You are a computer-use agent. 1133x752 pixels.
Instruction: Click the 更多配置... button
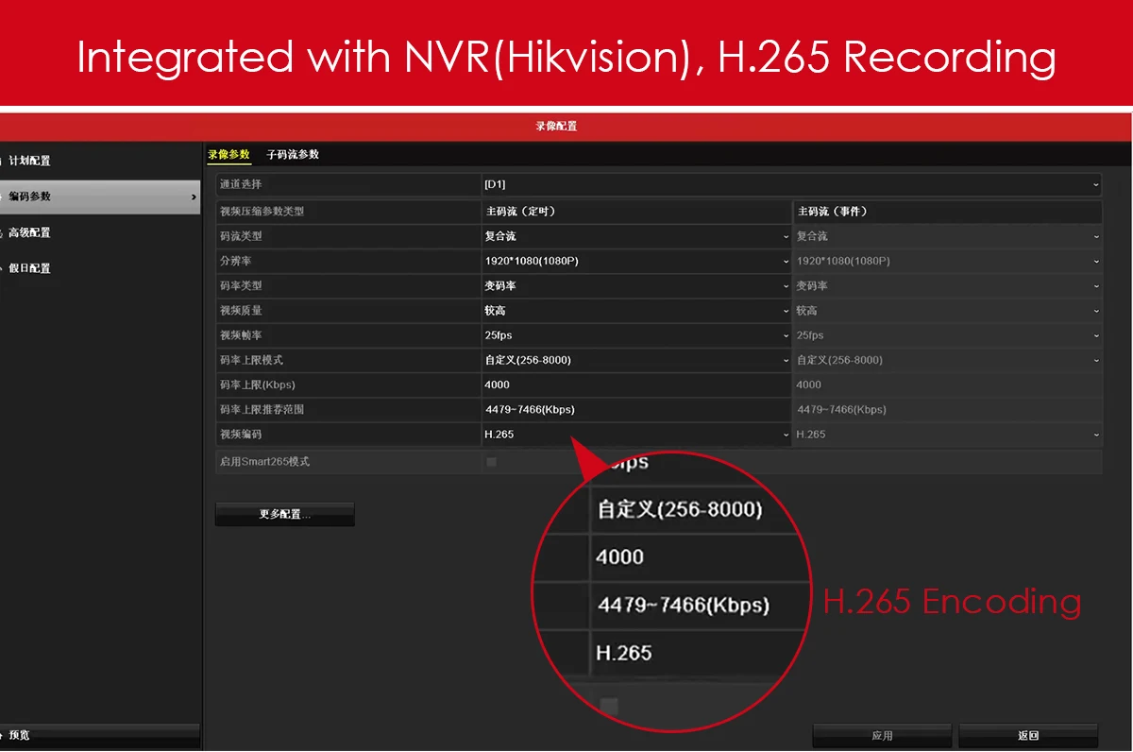tap(285, 515)
